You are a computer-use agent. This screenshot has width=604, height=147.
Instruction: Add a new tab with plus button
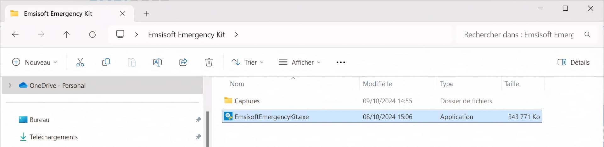click(146, 14)
